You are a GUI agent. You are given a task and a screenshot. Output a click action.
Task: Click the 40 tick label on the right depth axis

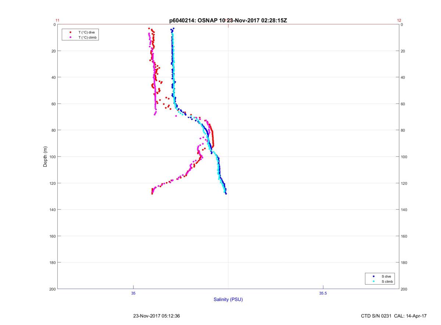point(403,77)
